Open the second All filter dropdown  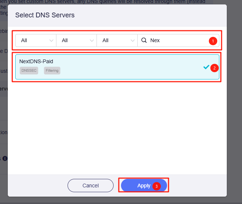tap(76, 40)
